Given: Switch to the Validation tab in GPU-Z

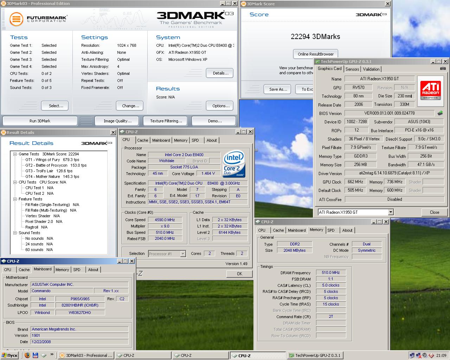Looking at the screenshot, I should 371,69.
